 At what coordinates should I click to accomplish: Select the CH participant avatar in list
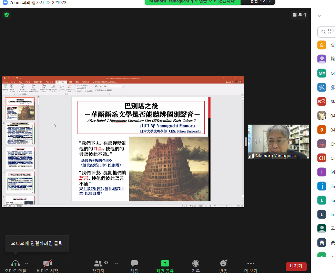pos(322,158)
